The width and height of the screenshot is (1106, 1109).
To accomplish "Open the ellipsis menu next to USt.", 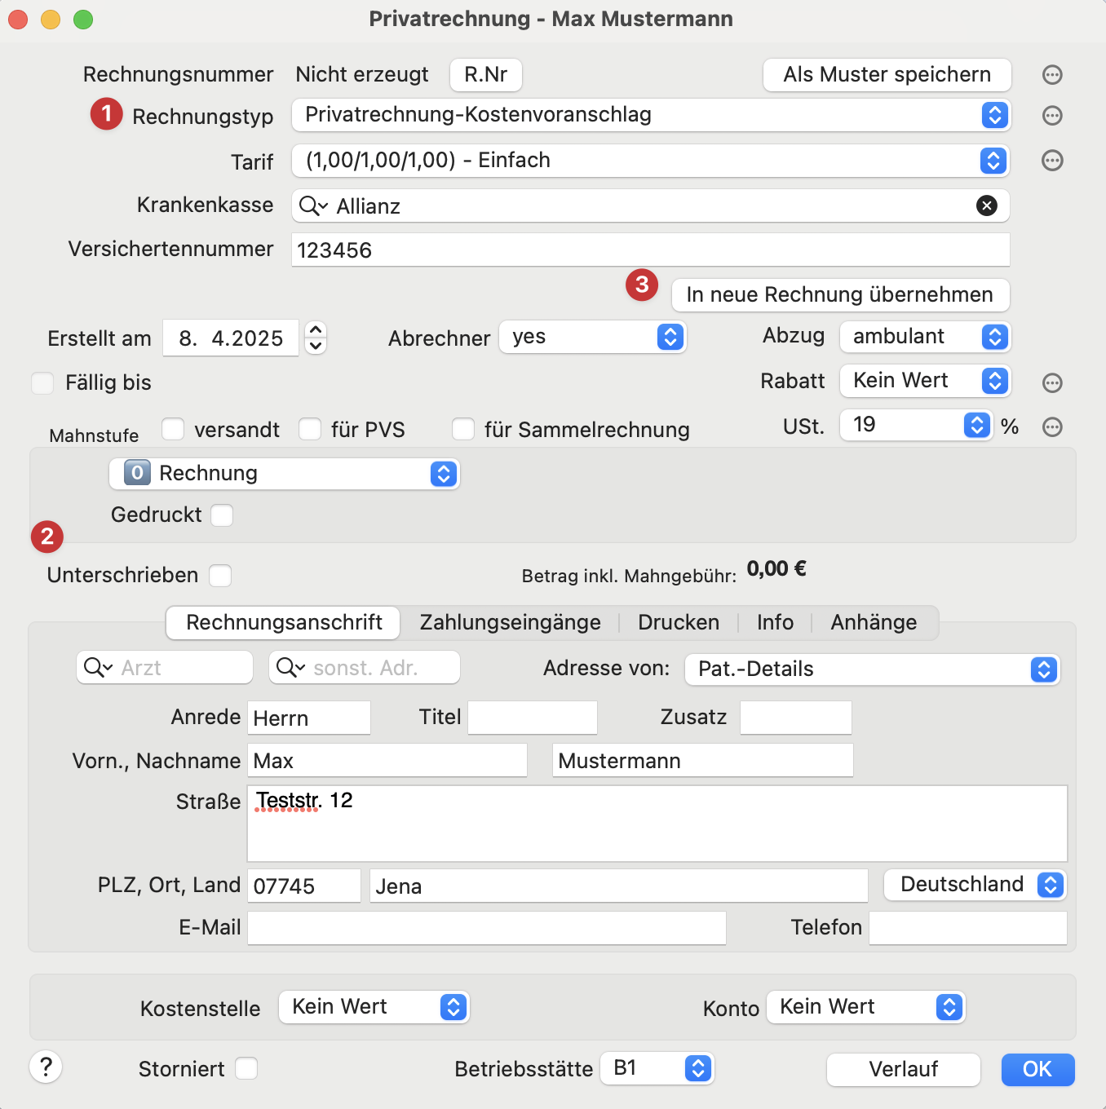I will pyautogui.click(x=1052, y=426).
